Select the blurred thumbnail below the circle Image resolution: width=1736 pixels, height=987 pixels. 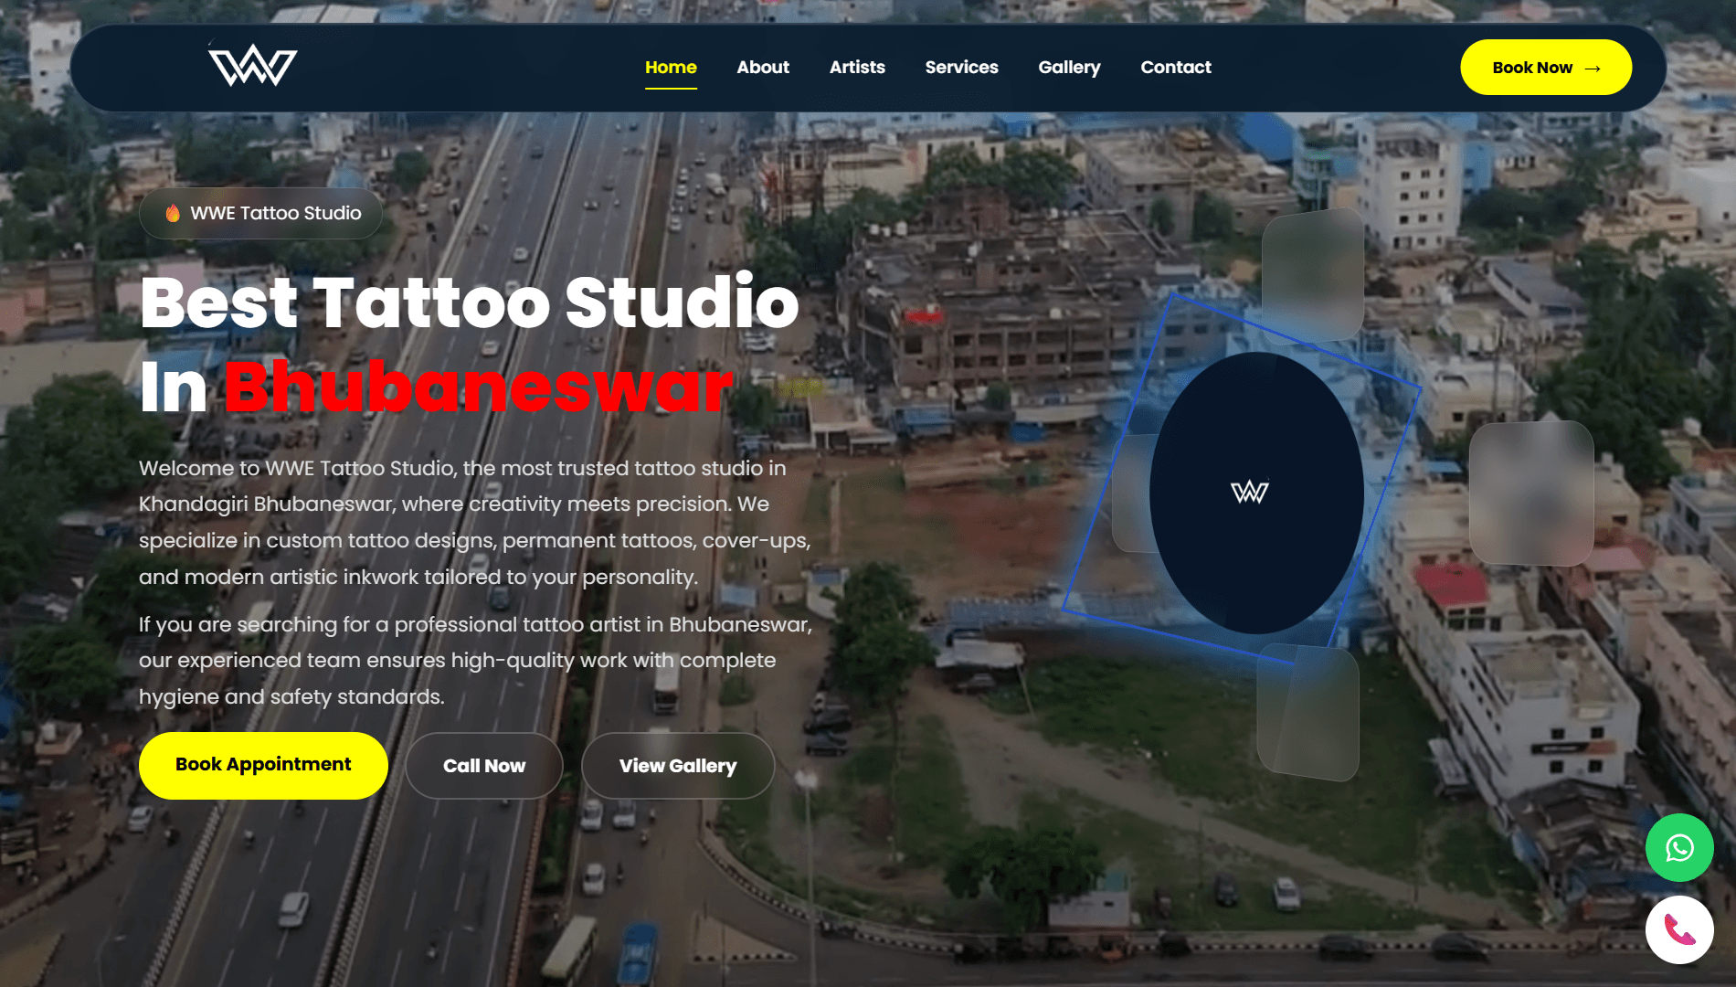pyautogui.click(x=1307, y=713)
